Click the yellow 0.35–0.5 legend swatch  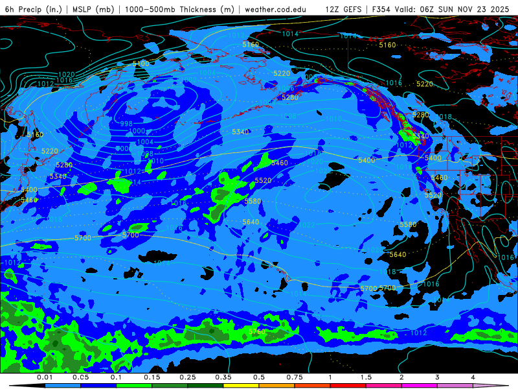pyautogui.click(x=241, y=386)
